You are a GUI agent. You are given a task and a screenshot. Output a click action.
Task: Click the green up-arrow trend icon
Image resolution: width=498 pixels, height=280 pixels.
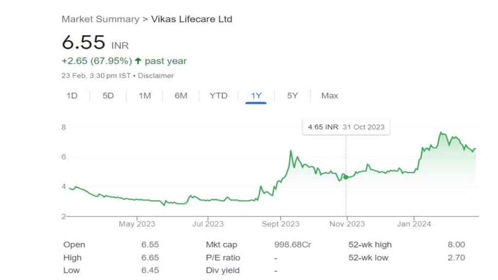click(138, 61)
